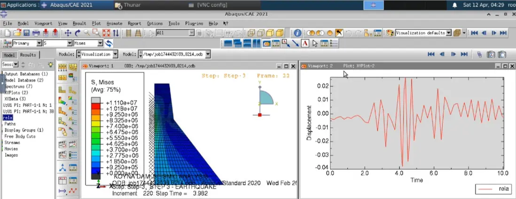Click the sync field output arrows icon

click(x=109, y=44)
